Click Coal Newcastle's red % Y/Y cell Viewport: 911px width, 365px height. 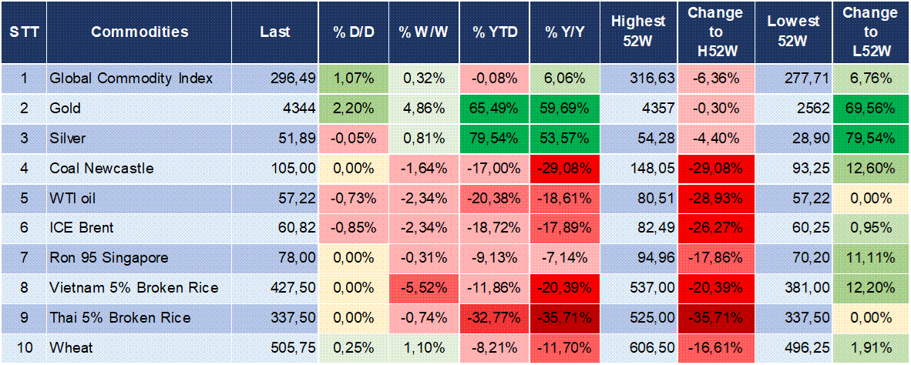[x=566, y=169]
